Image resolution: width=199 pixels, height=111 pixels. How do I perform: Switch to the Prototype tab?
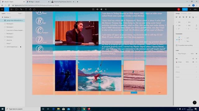pos(184,14)
